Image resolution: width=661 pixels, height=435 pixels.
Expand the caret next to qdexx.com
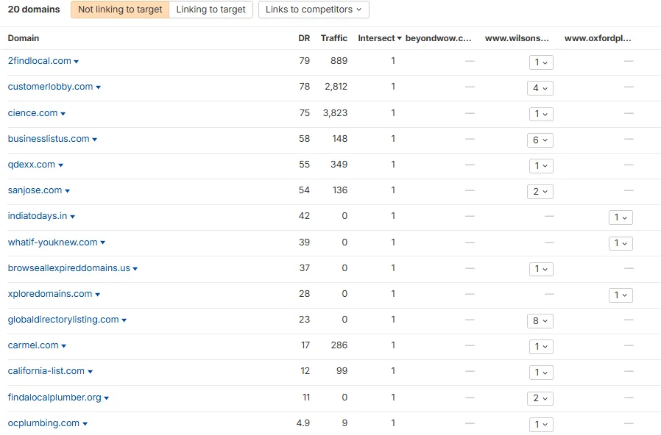pyautogui.click(x=61, y=165)
